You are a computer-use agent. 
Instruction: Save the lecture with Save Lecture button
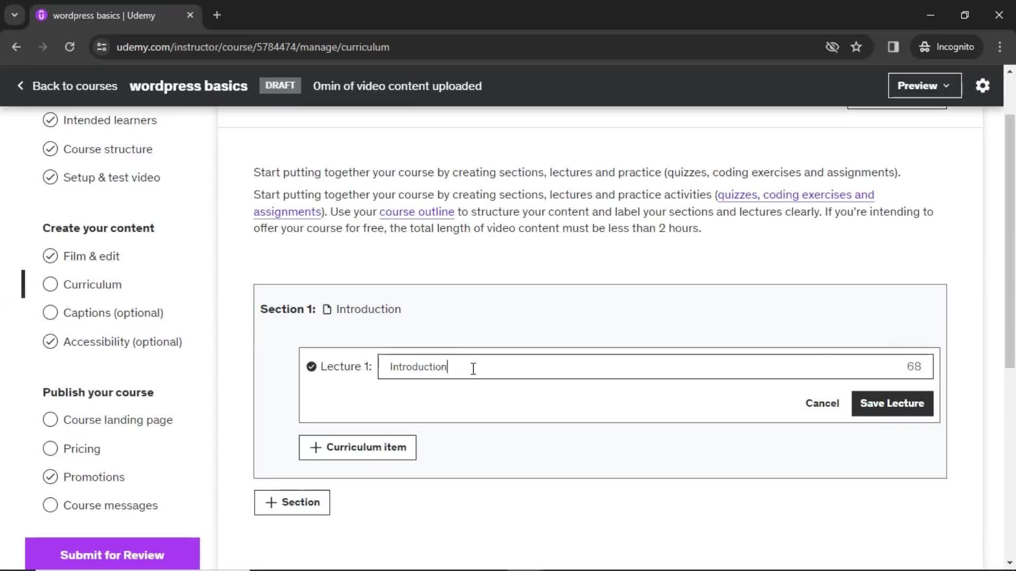(x=892, y=403)
